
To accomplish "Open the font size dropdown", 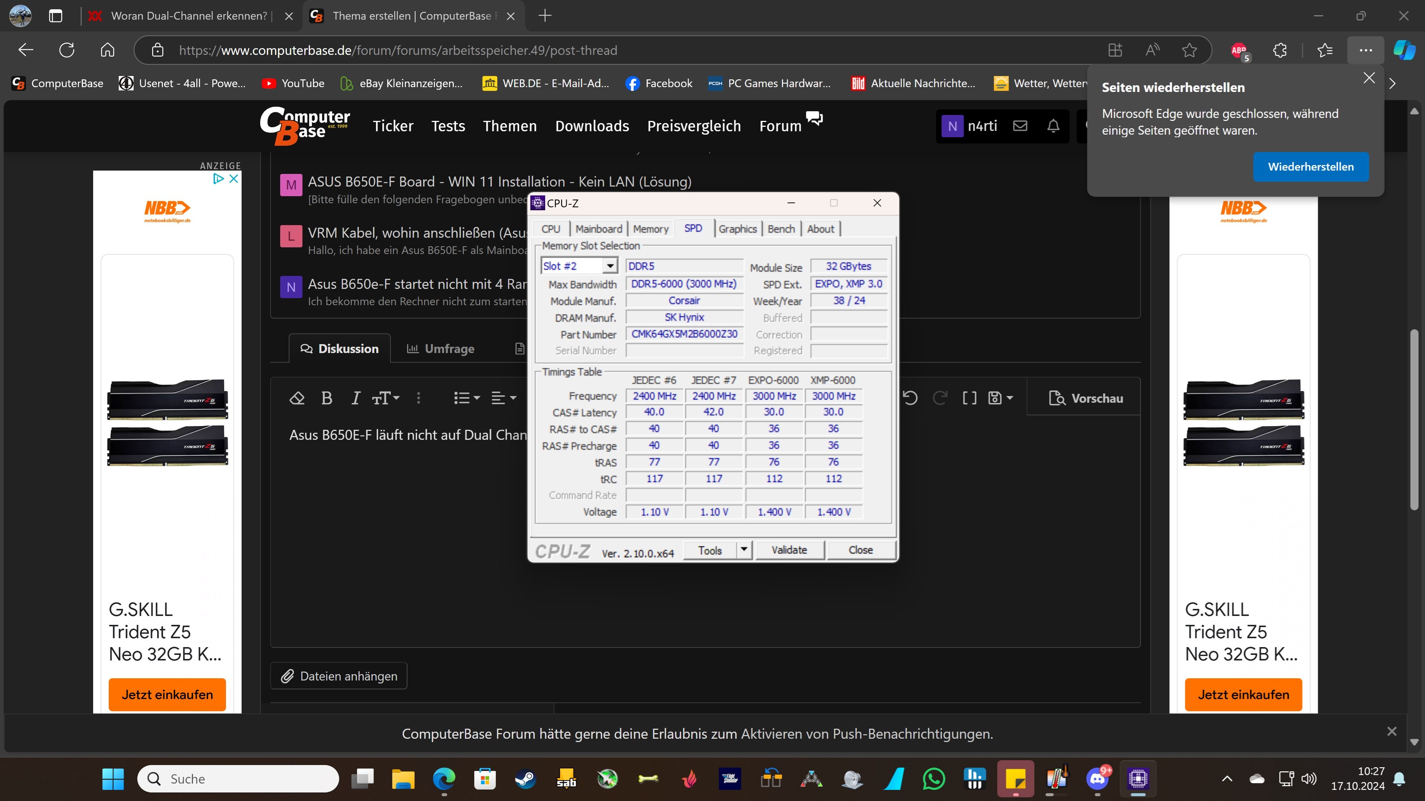I will [386, 398].
